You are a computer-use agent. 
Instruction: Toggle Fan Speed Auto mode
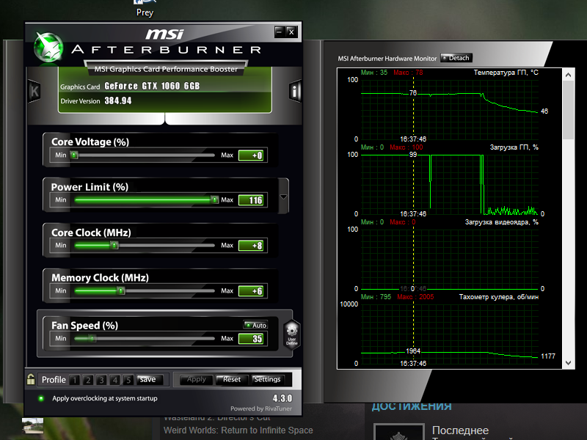(x=255, y=325)
